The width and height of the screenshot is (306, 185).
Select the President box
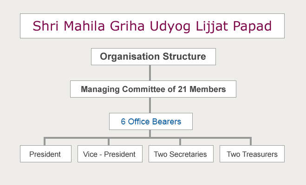click(x=46, y=154)
